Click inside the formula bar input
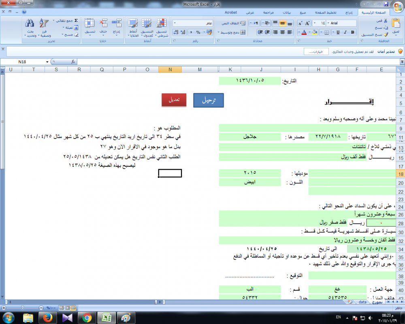The image size is (405, 324). (235, 62)
